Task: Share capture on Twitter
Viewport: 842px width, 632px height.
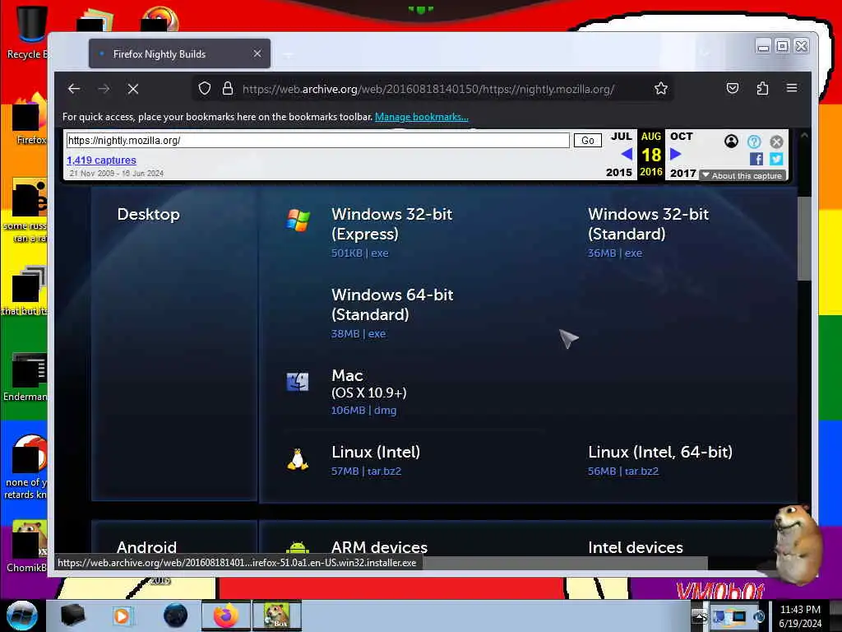Action: (776, 159)
